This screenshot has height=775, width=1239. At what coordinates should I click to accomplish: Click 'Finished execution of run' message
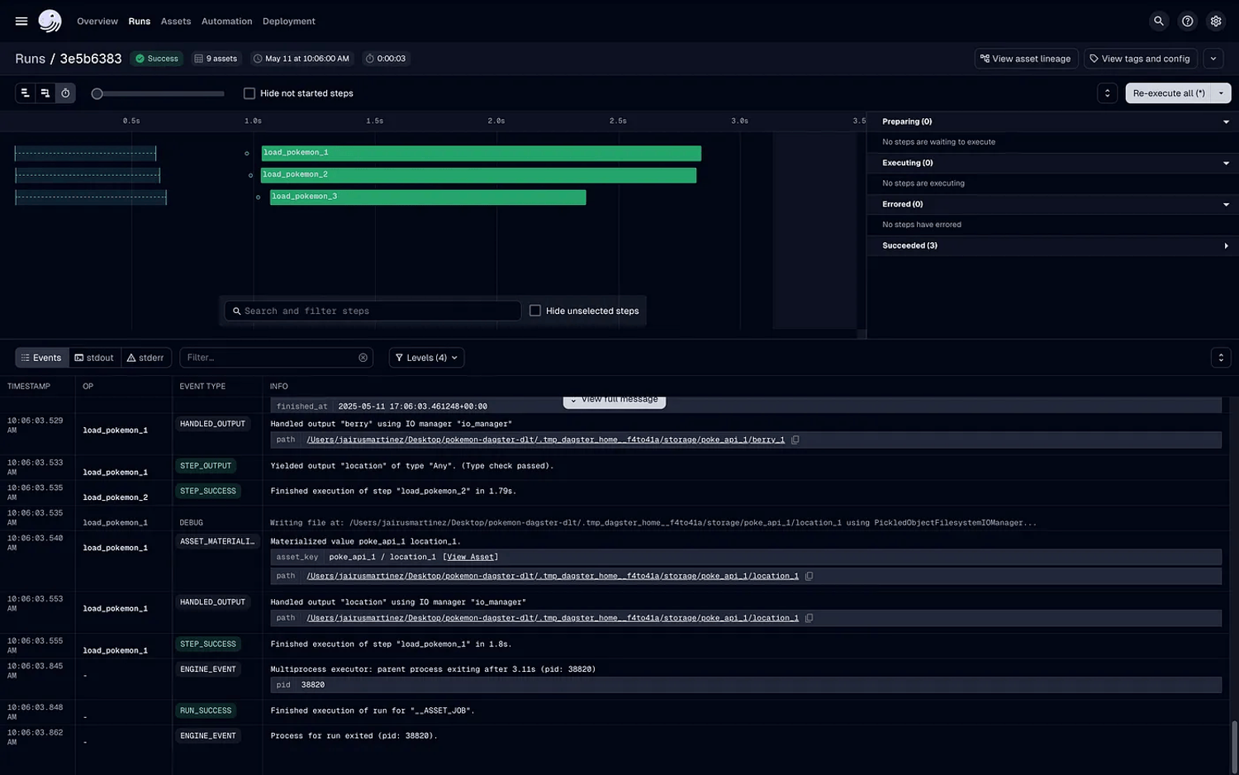[373, 711]
